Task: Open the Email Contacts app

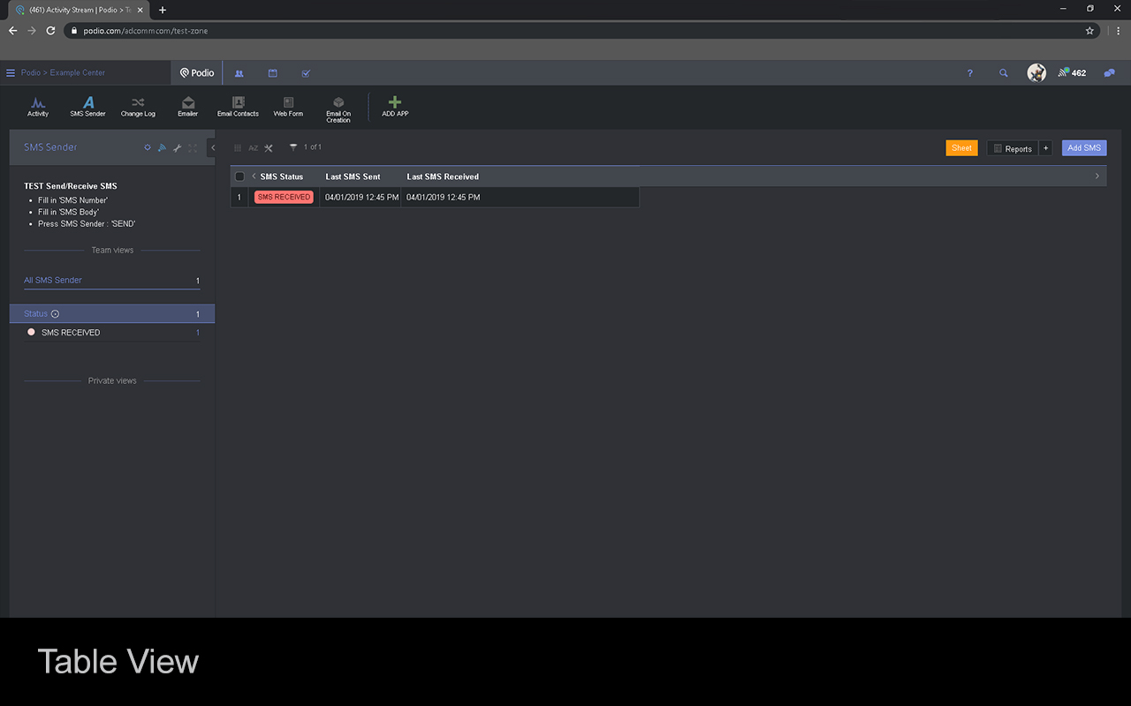Action: [x=238, y=107]
